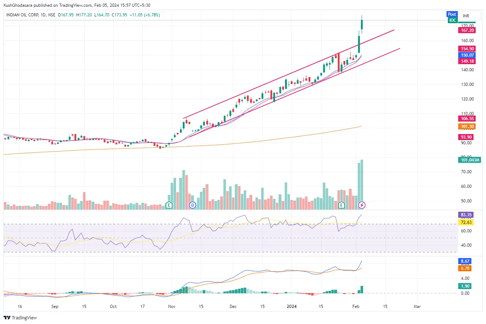Select the 2024 label on the timeline
Image resolution: width=486 pixels, height=324 pixels.
click(x=291, y=306)
